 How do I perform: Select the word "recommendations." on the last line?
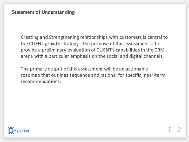pos(41,81)
